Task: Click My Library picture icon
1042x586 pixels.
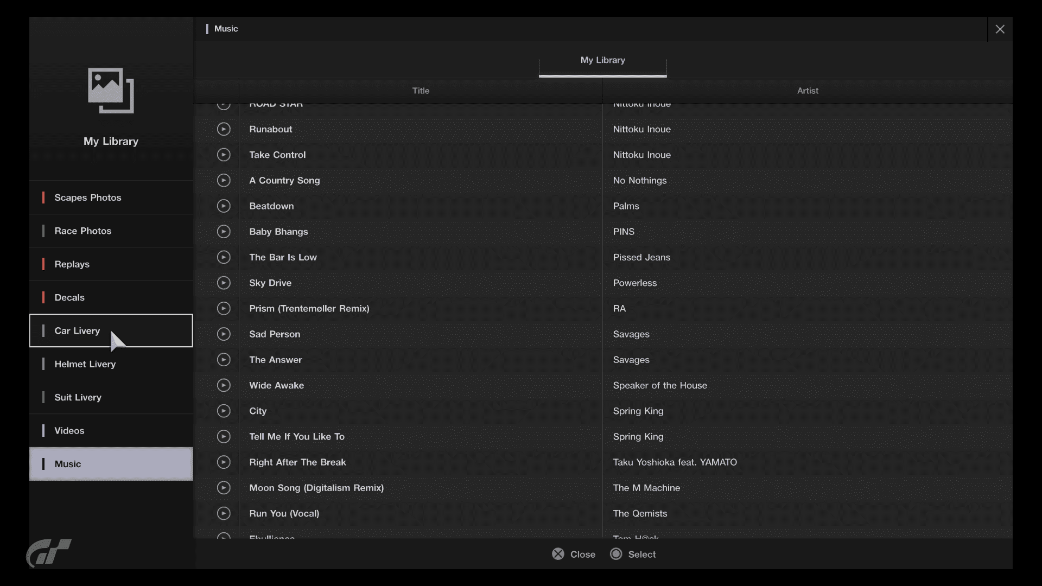Action: (x=111, y=91)
